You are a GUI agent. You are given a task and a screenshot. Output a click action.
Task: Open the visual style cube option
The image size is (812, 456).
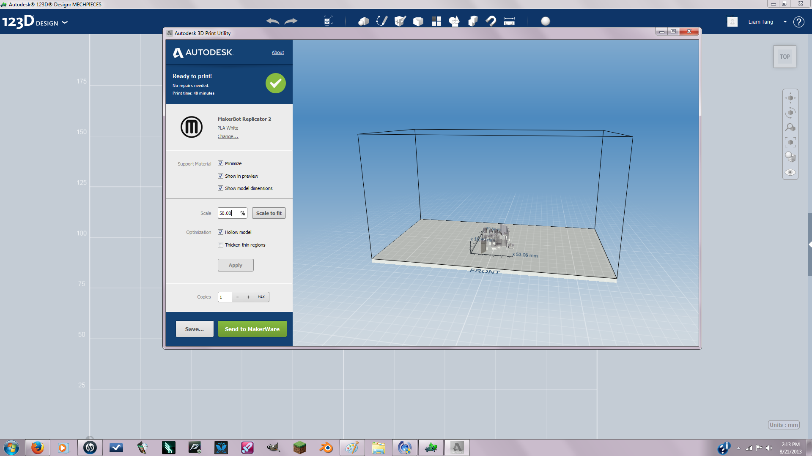point(790,157)
